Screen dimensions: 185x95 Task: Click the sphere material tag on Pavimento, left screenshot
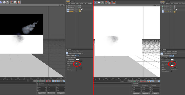[82, 9]
